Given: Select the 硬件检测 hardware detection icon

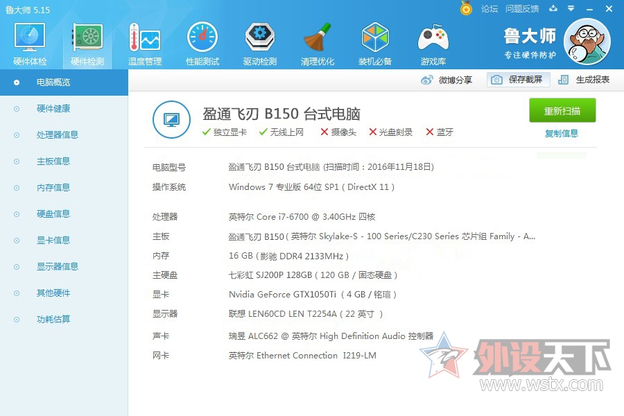Looking at the screenshot, I should 87,44.
